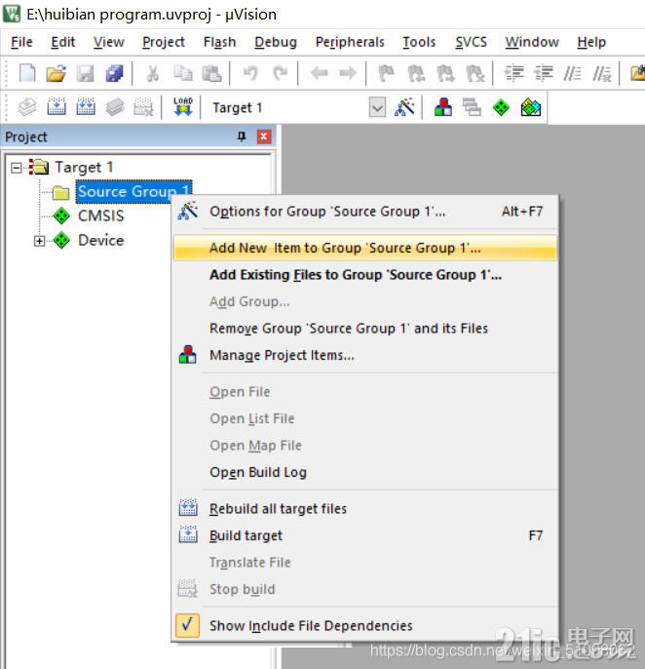Choose Add Existing Files to Group
The image size is (645, 669).
click(365, 275)
